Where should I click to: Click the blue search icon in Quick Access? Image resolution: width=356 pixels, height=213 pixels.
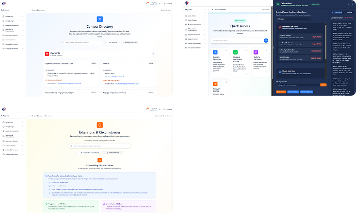[267, 40]
